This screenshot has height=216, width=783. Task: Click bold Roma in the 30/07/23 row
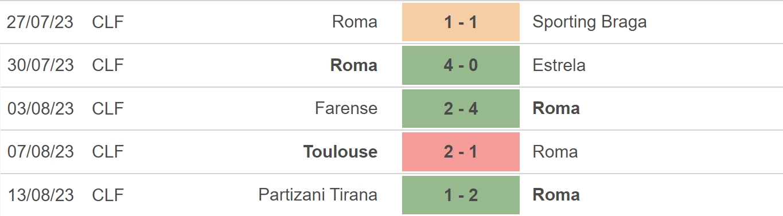(x=355, y=65)
